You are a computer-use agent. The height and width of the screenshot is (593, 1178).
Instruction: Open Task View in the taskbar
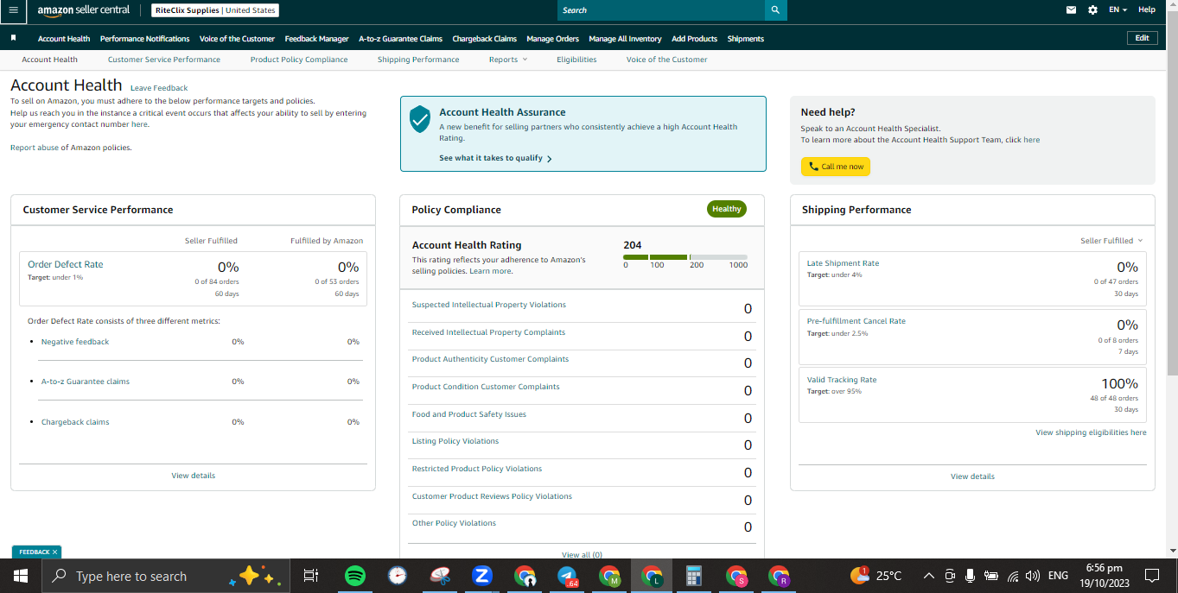click(x=311, y=576)
